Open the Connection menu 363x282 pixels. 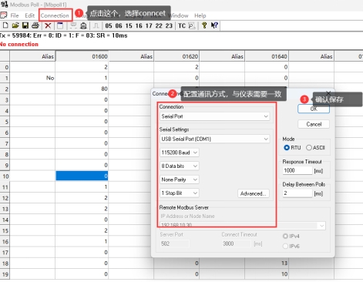[55, 15]
